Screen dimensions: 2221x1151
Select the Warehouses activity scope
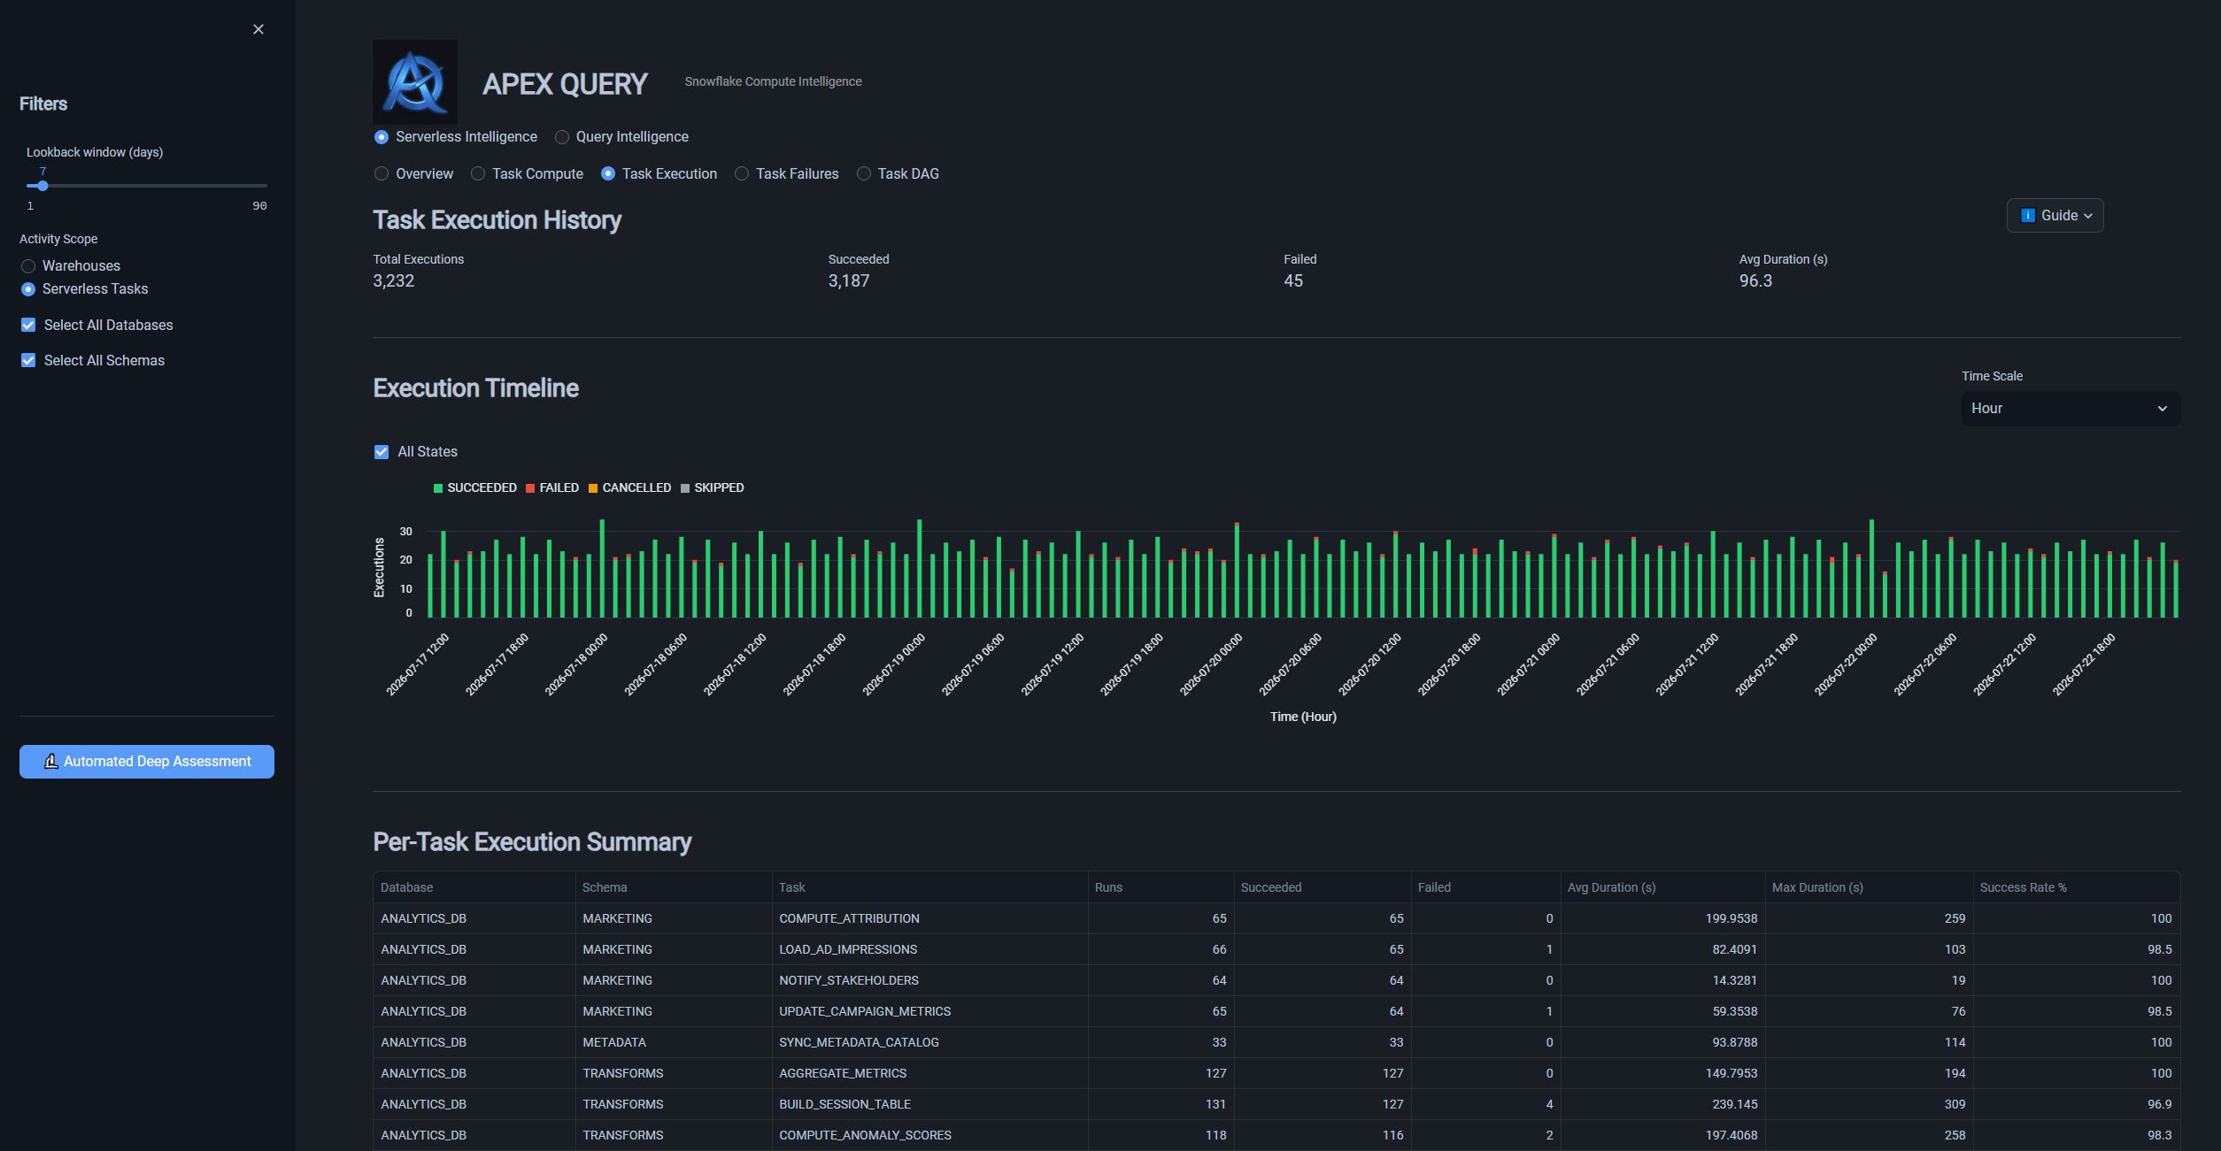[28, 266]
